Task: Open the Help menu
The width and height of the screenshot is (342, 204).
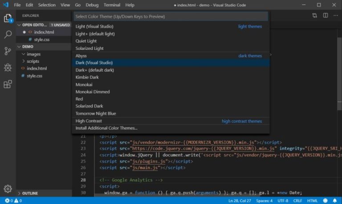Action: tap(130, 5)
